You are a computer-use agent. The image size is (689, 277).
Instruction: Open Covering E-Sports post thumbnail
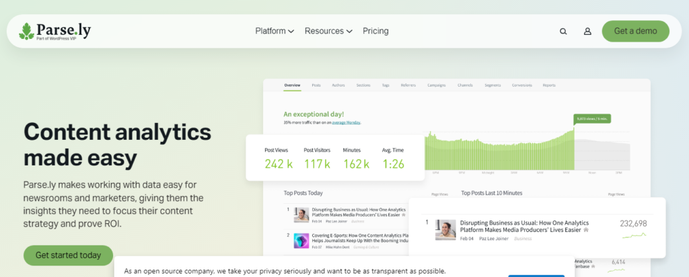(301, 241)
